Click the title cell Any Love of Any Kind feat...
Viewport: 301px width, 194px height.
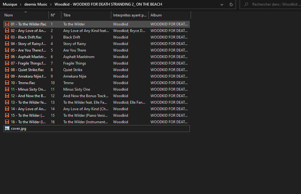point(86,31)
